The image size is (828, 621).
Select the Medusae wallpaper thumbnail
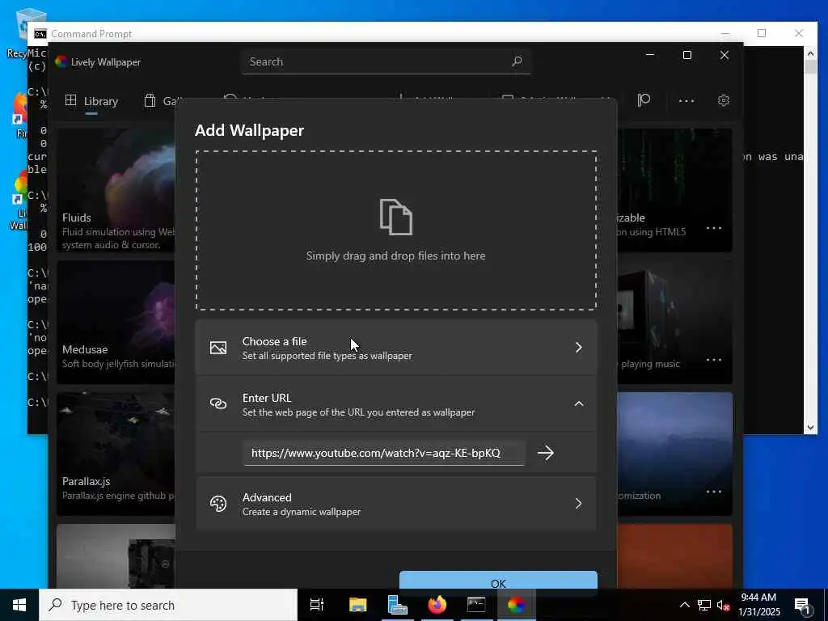pos(116,322)
